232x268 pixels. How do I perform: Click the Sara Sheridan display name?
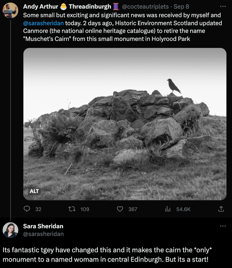43,226
